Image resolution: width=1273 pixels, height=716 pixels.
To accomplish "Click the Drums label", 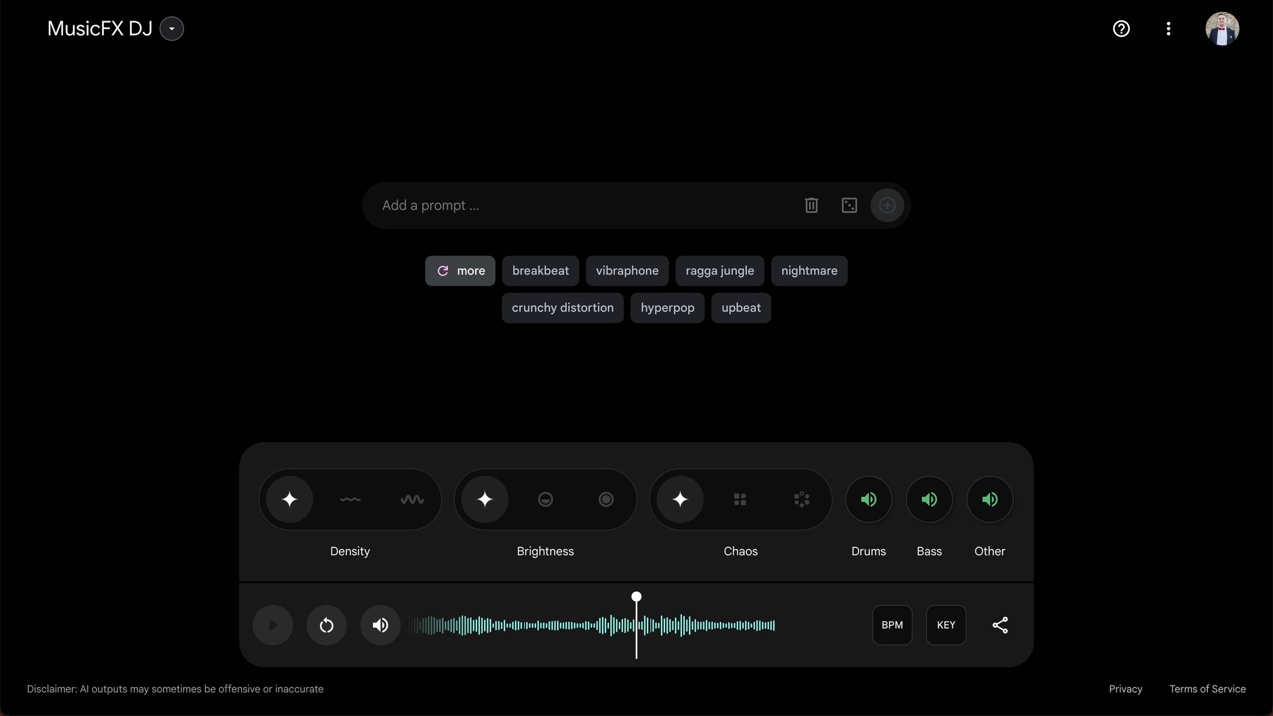I will [x=868, y=551].
